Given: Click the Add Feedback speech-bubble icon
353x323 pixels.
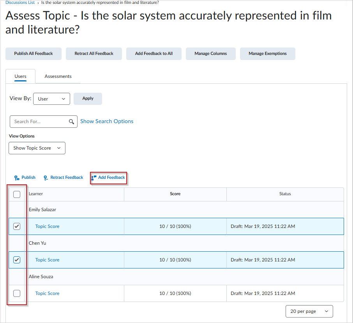Looking at the screenshot, I should [x=94, y=178].
